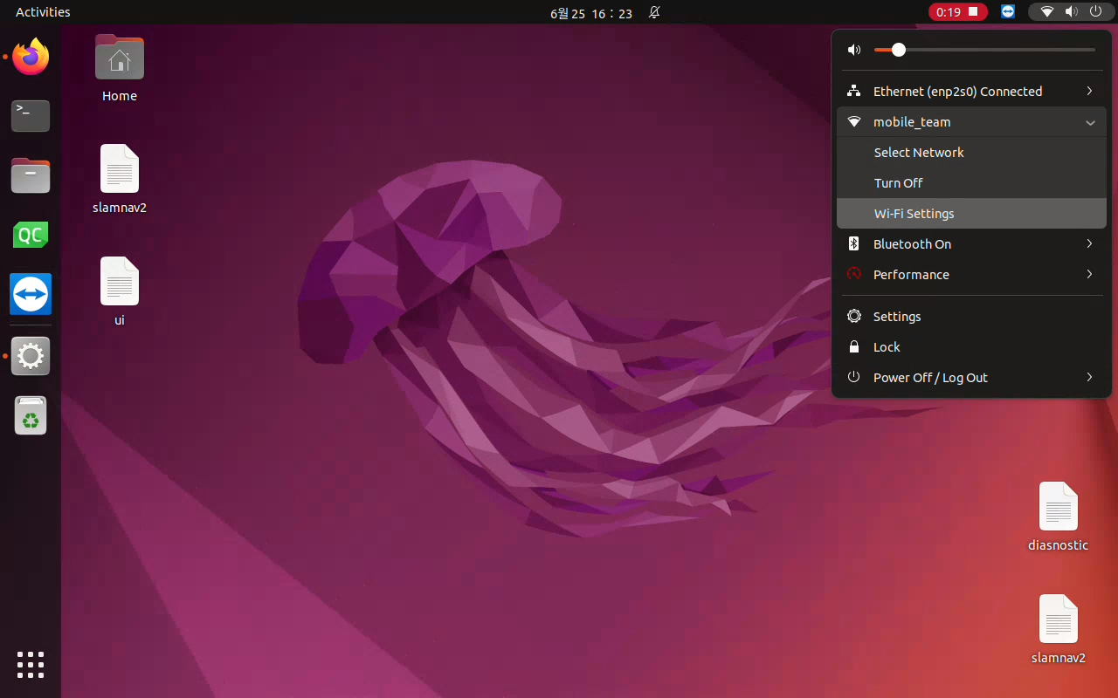Open the Settings gear in the dock
Screen dimensions: 1118x698
point(31,356)
